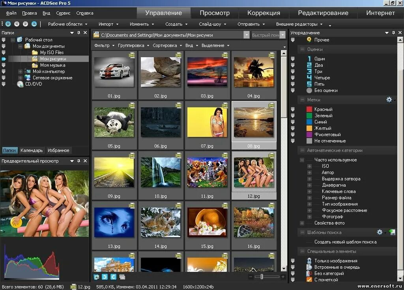Switch to the Избранное tab
Viewport: 404px width, 290px height.
[58, 150]
